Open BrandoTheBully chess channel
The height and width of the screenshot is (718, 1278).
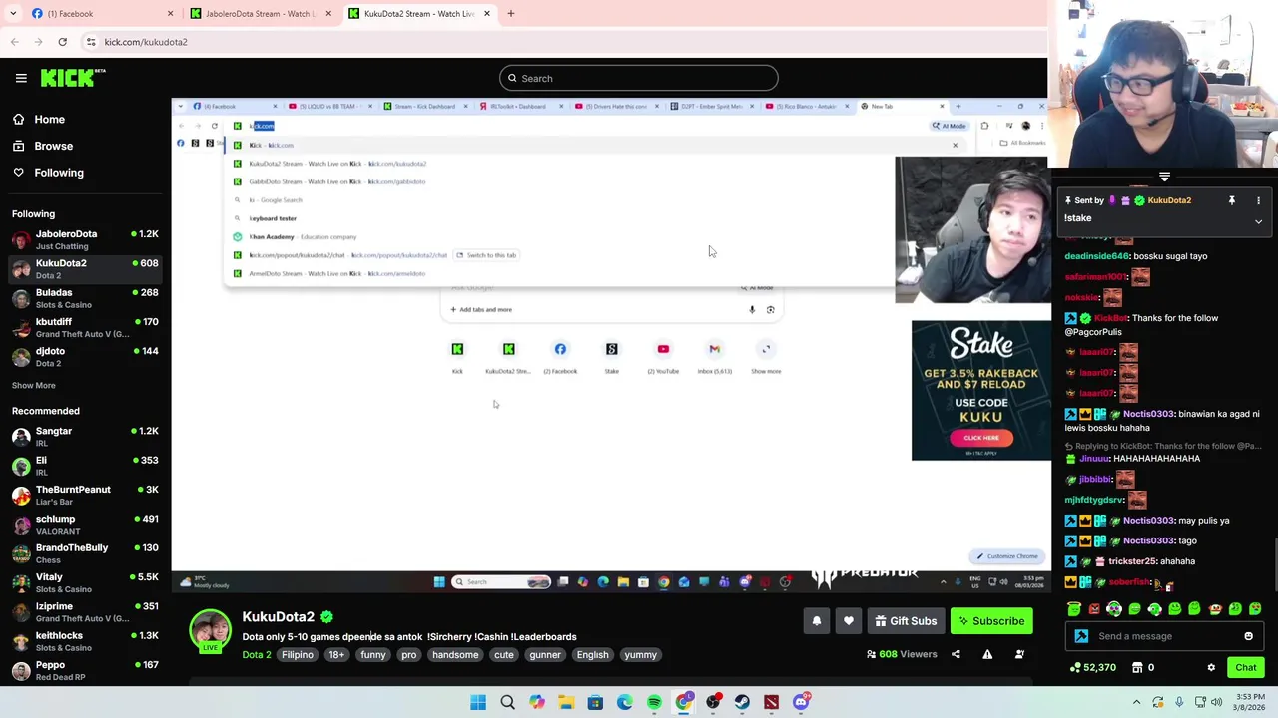pyautogui.click(x=85, y=553)
